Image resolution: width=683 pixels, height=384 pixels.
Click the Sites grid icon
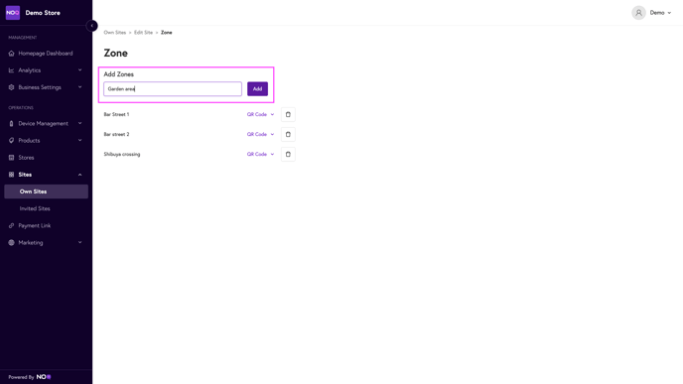pyautogui.click(x=11, y=175)
